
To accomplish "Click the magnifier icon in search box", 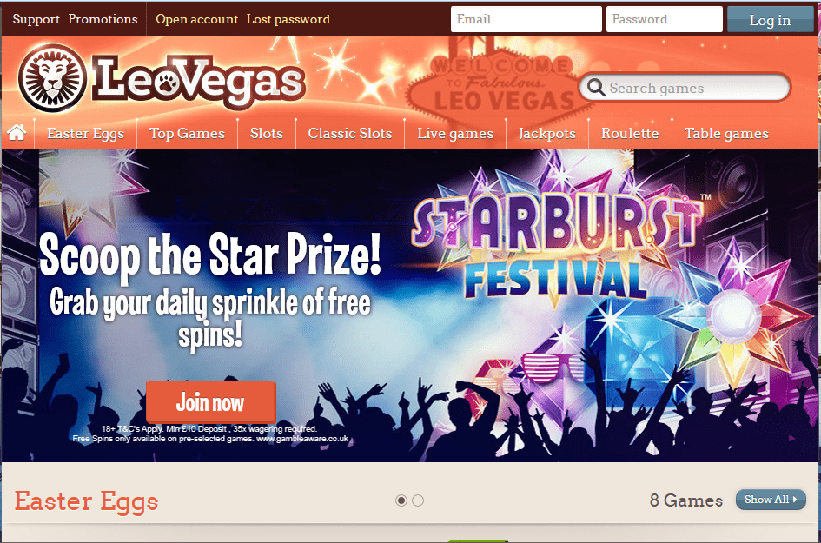I will pos(596,87).
